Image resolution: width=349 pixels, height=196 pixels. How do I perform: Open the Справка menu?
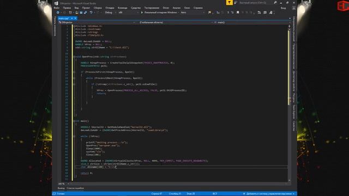pyautogui.click(x=198, y=8)
